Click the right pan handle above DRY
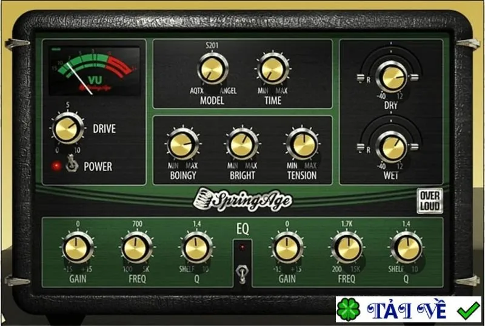Viewport: 485px width, 326px height. (415, 77)
